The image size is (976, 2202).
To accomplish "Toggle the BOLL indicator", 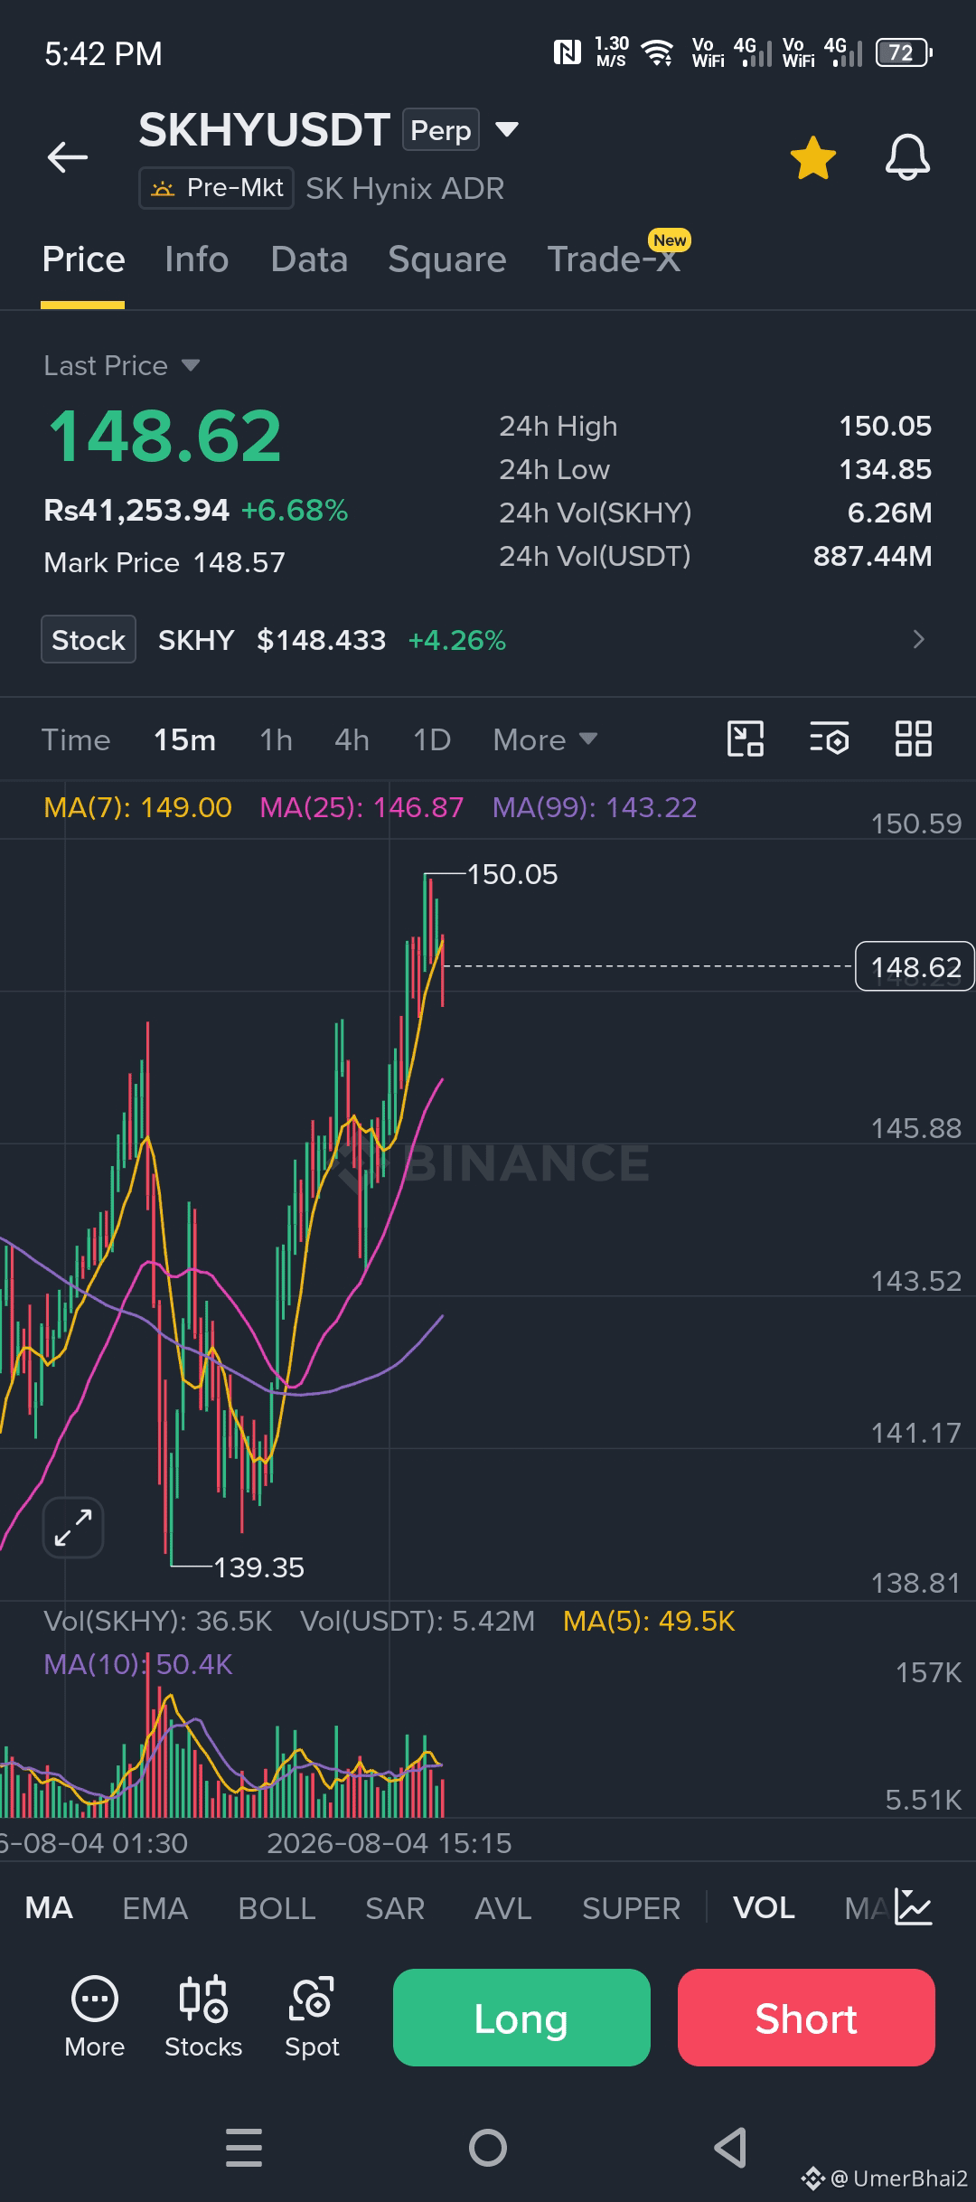I will 277,1908.
